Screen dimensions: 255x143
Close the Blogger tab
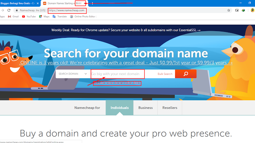(38, 3)
